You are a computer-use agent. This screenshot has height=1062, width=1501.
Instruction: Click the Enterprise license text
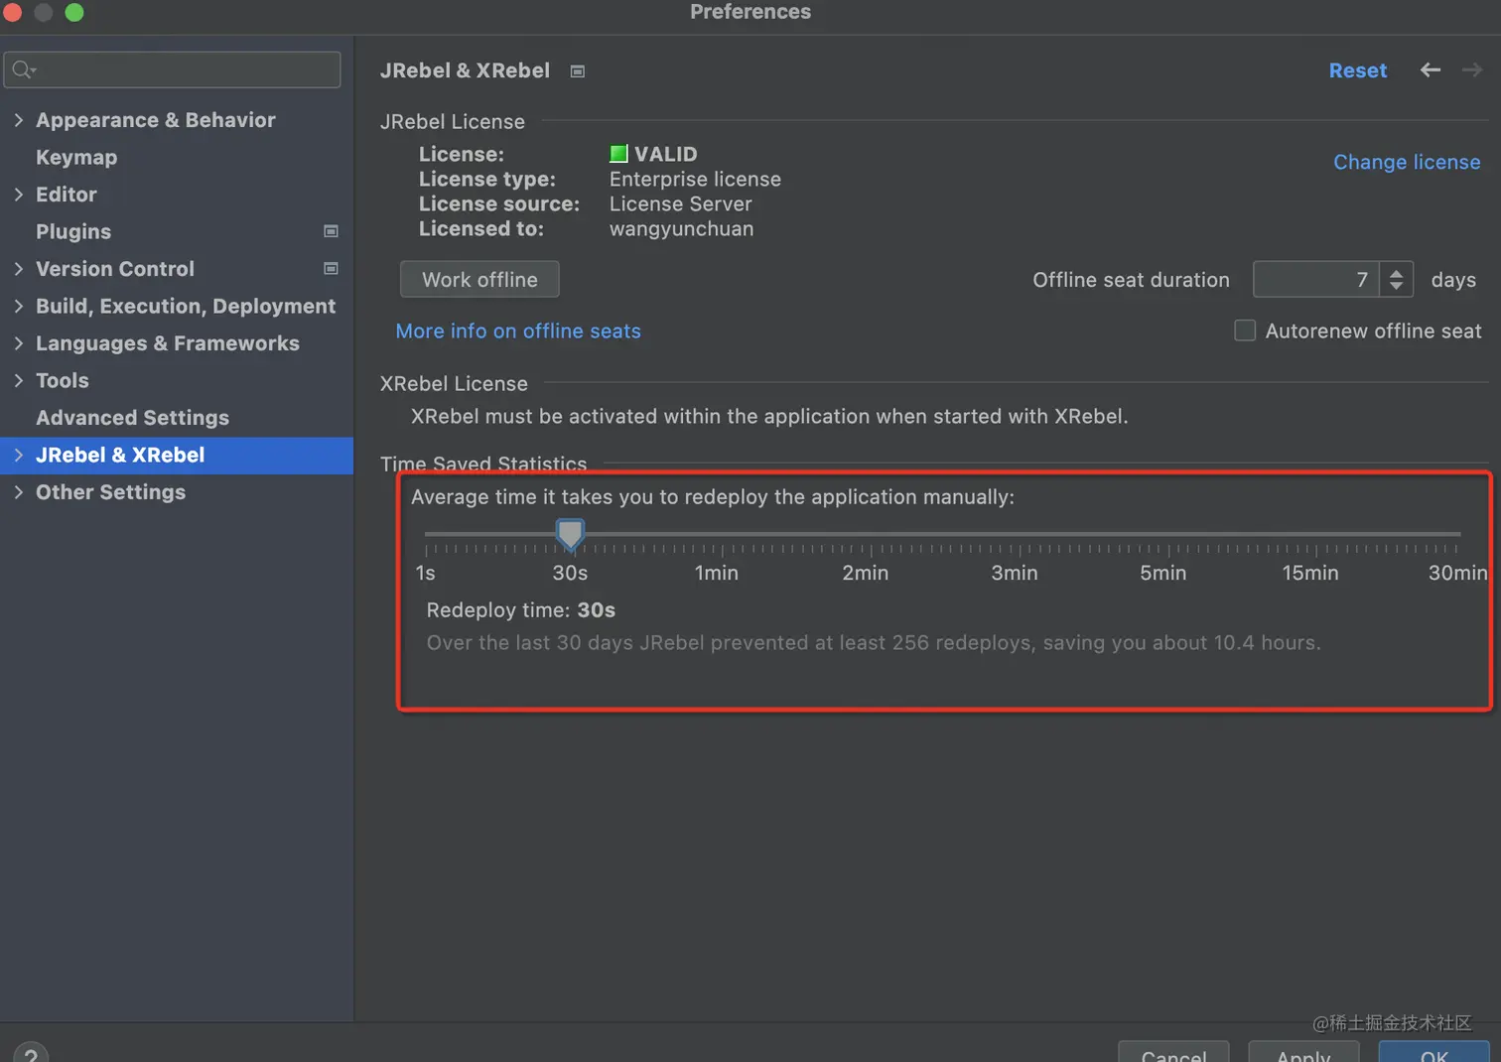point(695,179)
